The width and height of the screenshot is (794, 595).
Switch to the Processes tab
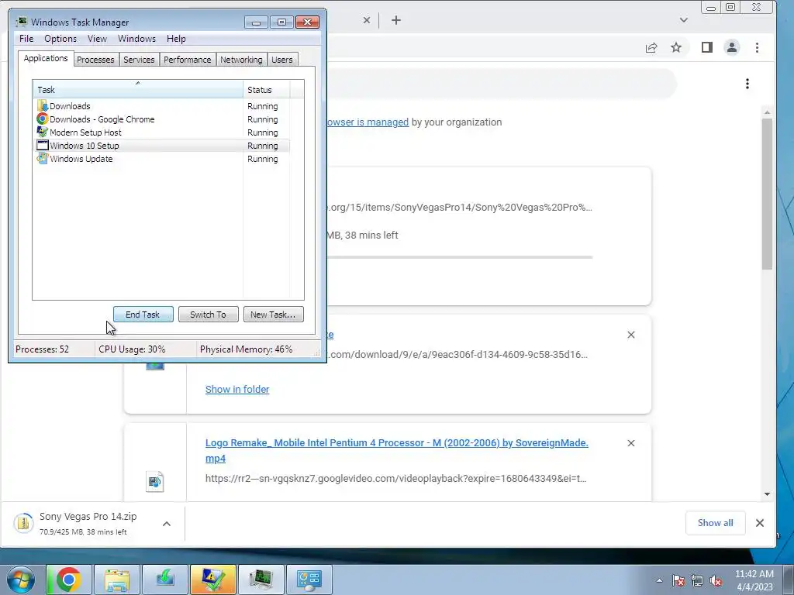point(95,60)
